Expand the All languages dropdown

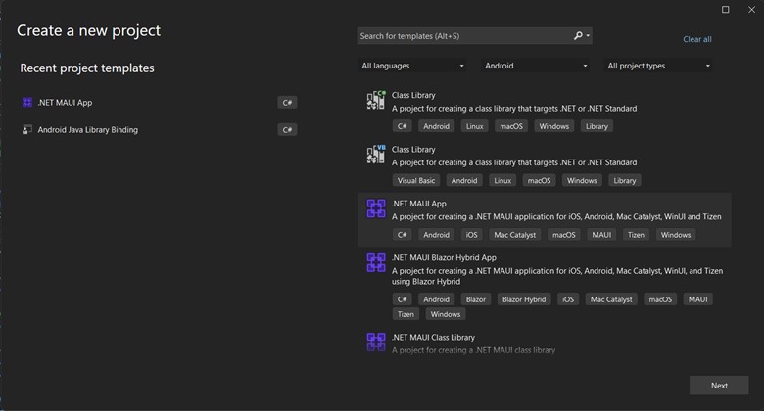(412, 66)
